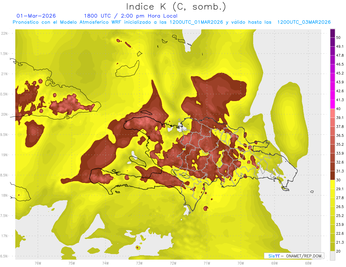
Task: Click the '32.6' color scale label
Action: click(340, 162)
